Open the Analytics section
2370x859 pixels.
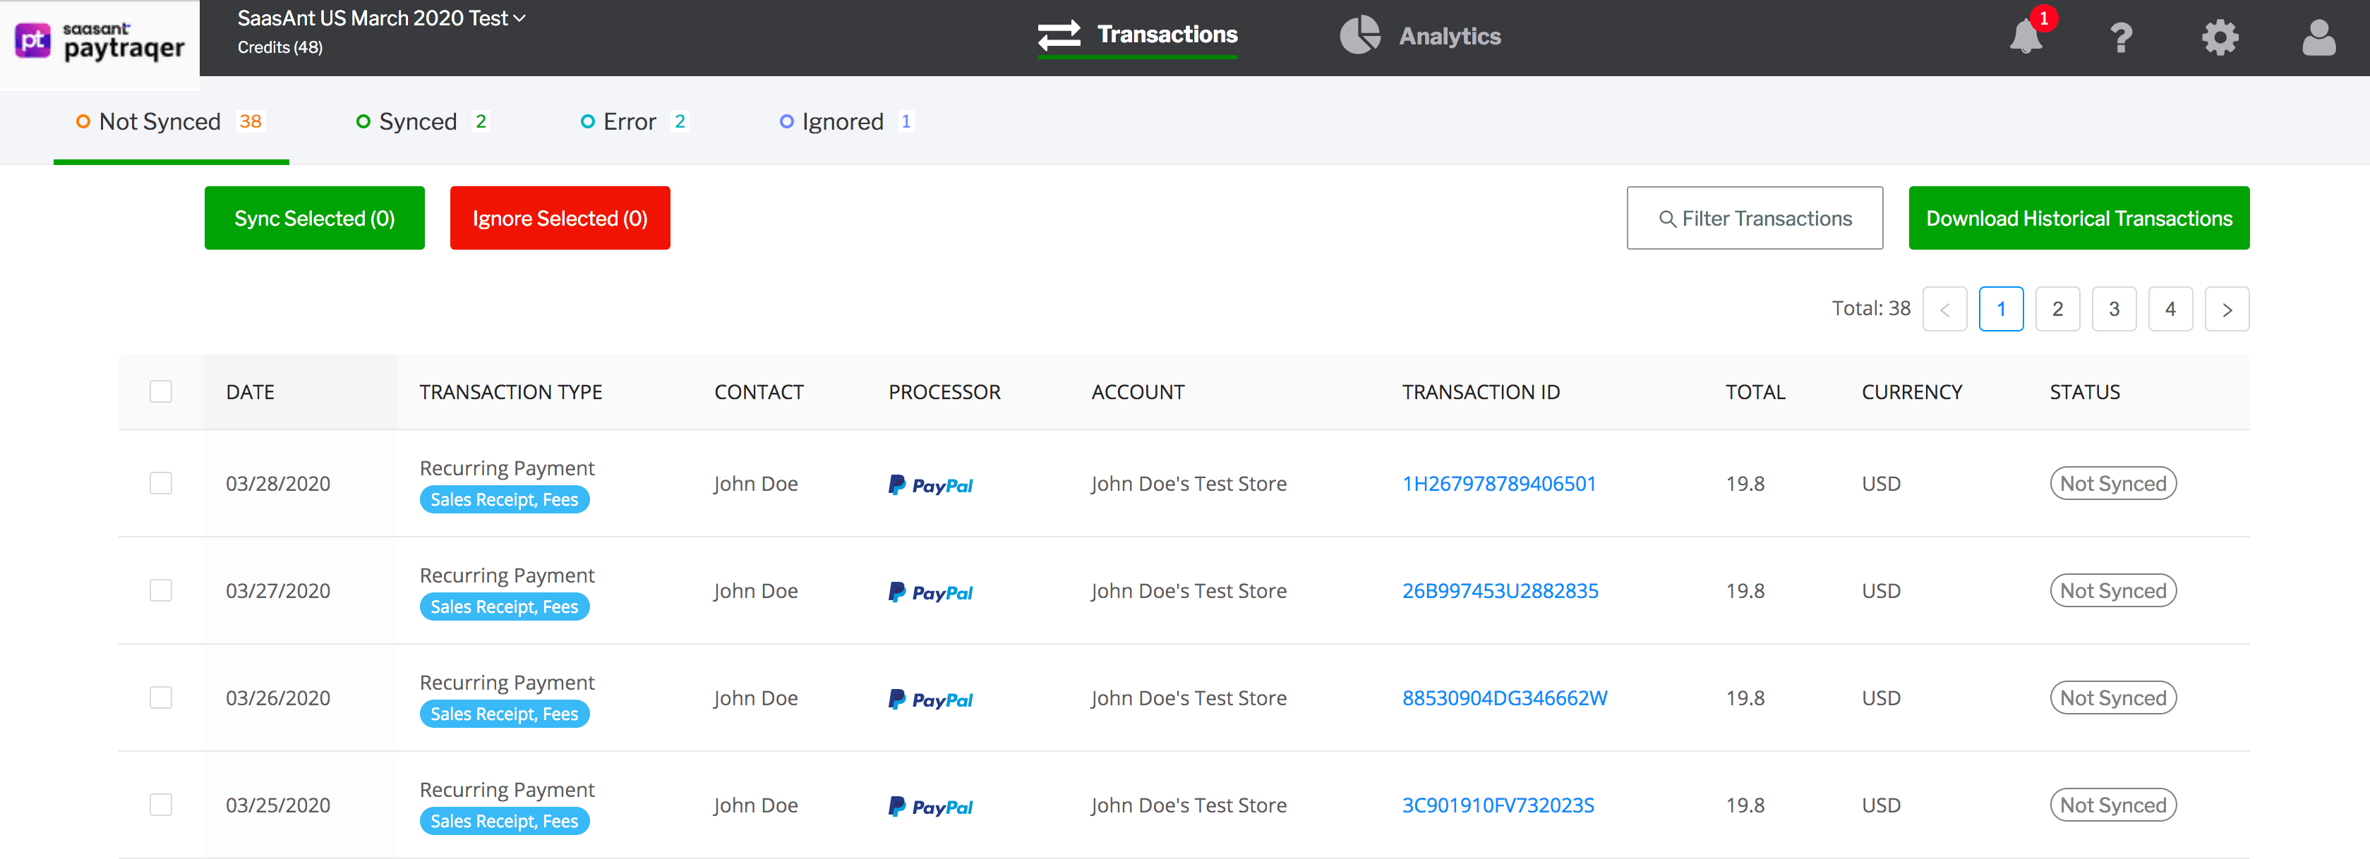pyautogui.click(x=1419, y=36)
